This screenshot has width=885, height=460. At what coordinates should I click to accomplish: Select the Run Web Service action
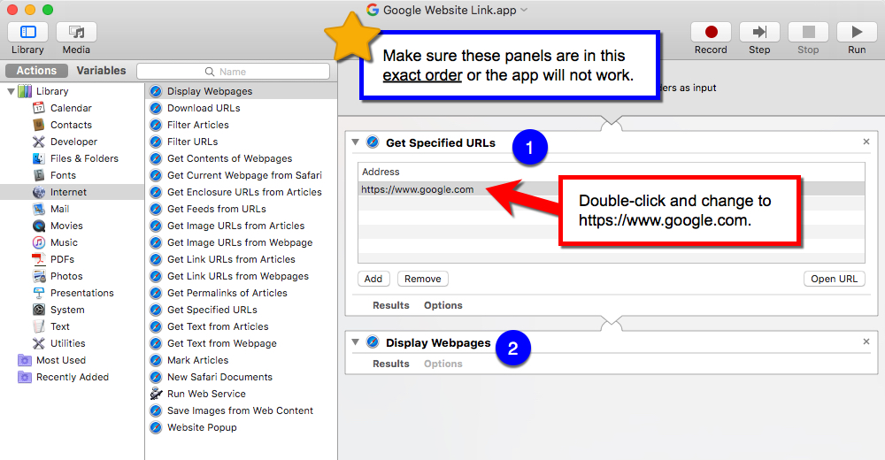pyautogui.click(x=206, y=394)
